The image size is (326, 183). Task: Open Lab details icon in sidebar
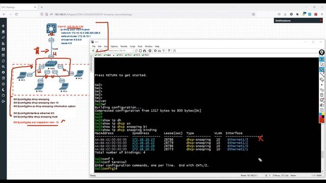click(3, 78)
